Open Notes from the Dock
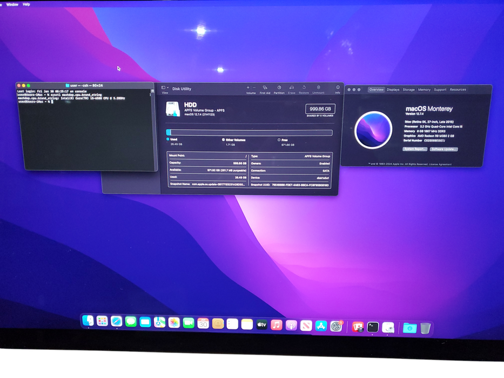The height and width of the screenshot is (378, 504). [x=247, y=325]
